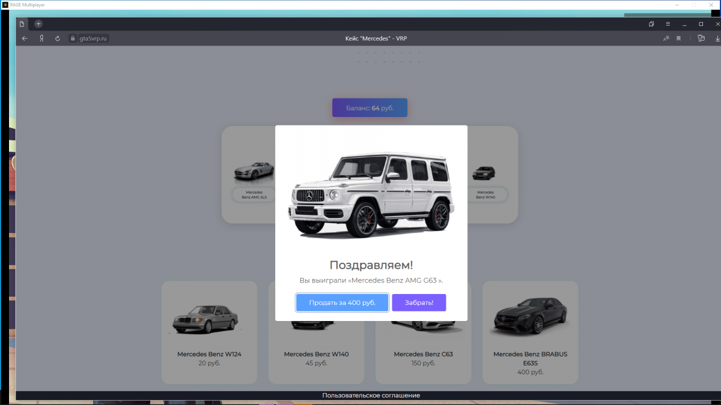Open the browser hamburger menu
The image size is (721, 405).
click(668, 24)
